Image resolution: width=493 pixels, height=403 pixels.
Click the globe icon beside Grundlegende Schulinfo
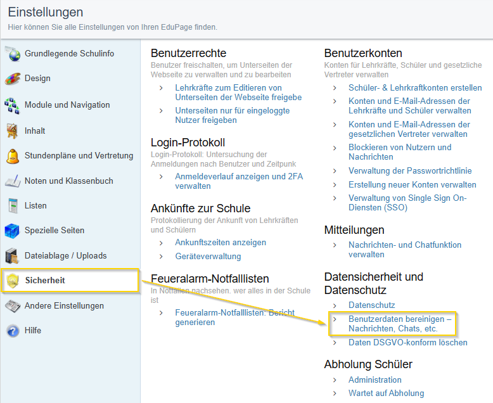[x=13, y=54]
